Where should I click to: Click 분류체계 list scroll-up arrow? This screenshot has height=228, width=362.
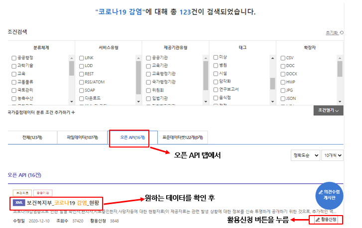tap(72, 58)
